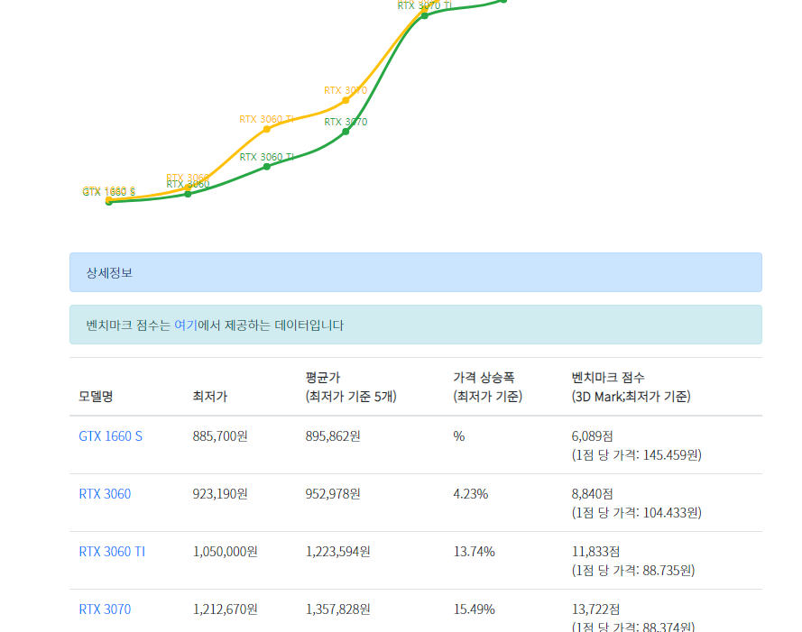Click the green RTX 3070 chart point
This screenshot has height=632, width=802.
click(346, 132)
